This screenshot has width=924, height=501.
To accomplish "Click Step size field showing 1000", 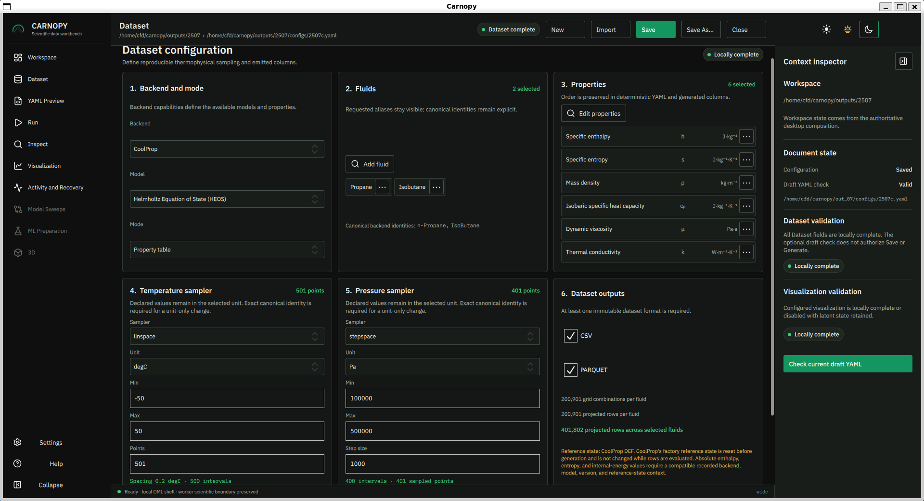I will coord(442,464).
